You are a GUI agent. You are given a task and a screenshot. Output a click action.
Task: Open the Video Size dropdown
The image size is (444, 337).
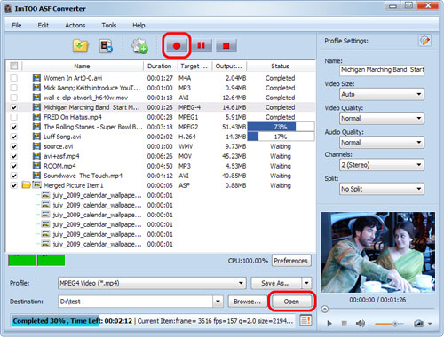tap(382, 94)
